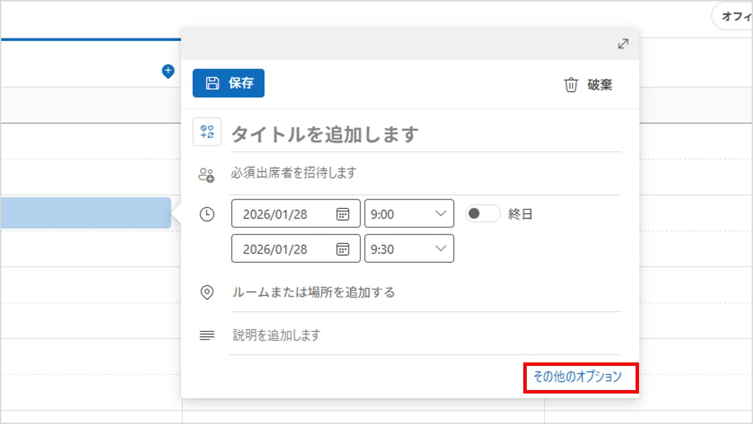
Task: Open the start date calendar picker icon
Action: point(343,214)
